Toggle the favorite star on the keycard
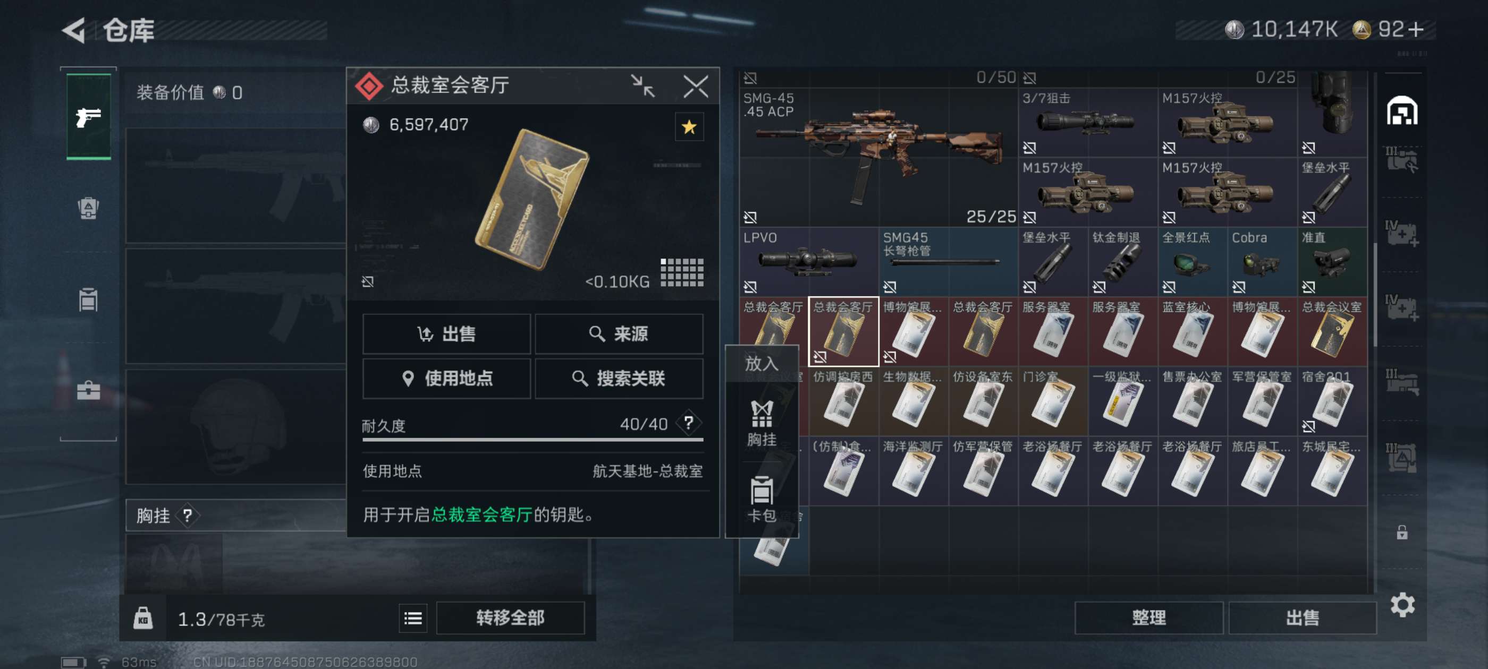 click(x=689, y=127)
